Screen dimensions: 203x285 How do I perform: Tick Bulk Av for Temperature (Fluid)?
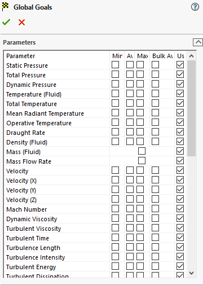tap(155, 94)
